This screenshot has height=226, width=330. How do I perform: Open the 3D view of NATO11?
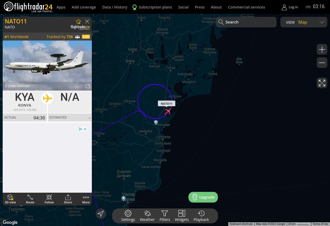tap(10, 199)
